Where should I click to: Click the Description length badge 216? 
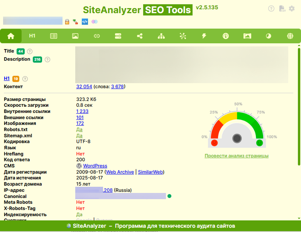(37, 60)
